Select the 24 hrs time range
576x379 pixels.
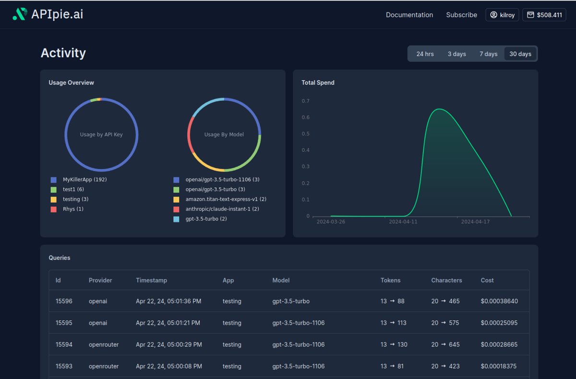point(424,54)
